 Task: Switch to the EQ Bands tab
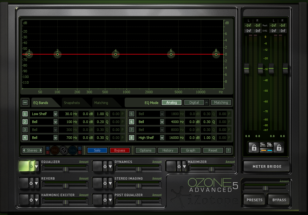[x=41, y=103]
